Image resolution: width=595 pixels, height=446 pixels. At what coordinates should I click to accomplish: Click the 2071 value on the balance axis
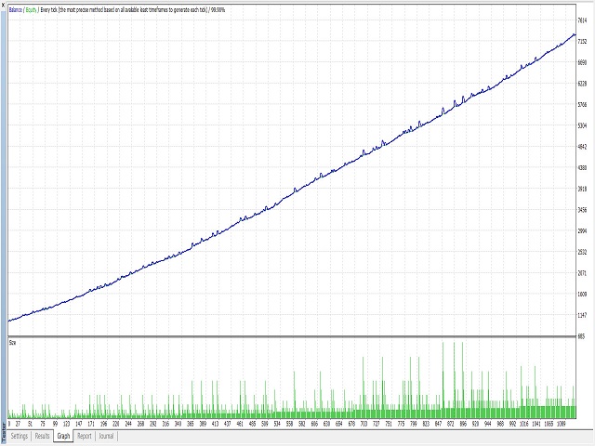coord(582,272)
